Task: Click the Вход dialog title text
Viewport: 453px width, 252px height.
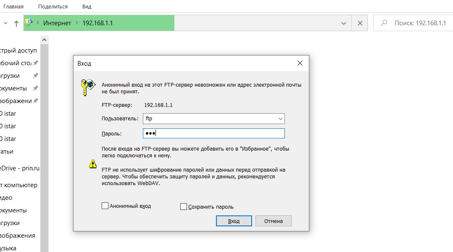Action: [x=84, y=64]
